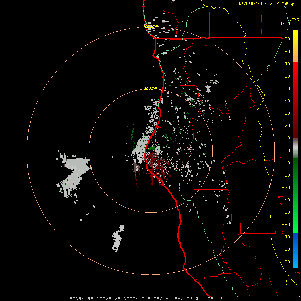The image size is (301, 301).
Task: Pick the orange segment of the velocity color bar
Action: 295,57
